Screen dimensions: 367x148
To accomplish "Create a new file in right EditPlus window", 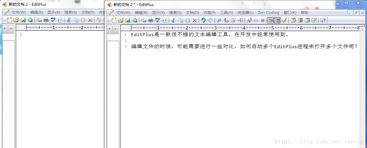I will pyautogui.click(x=114, y=20).
